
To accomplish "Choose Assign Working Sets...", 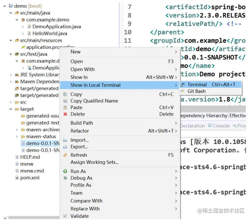I will 120,162.
